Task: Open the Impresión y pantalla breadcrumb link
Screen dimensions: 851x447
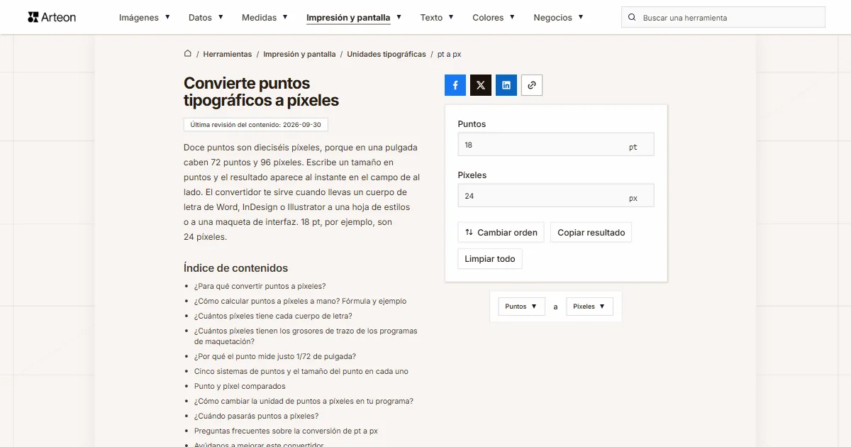Action: (x=299, y=54)
